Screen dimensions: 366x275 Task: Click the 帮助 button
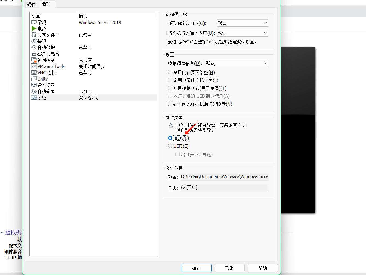coord(263,268)
